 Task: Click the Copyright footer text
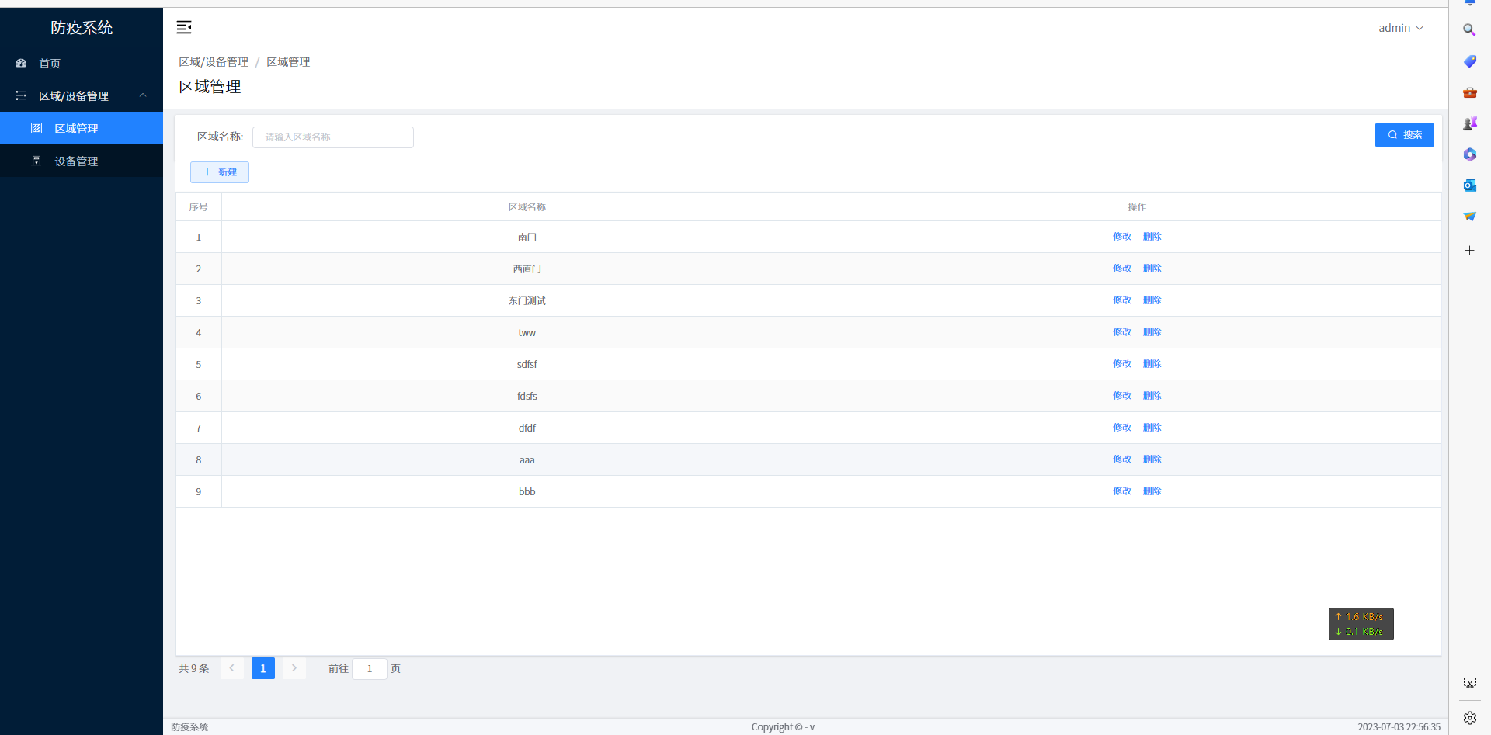coord(783,727)
